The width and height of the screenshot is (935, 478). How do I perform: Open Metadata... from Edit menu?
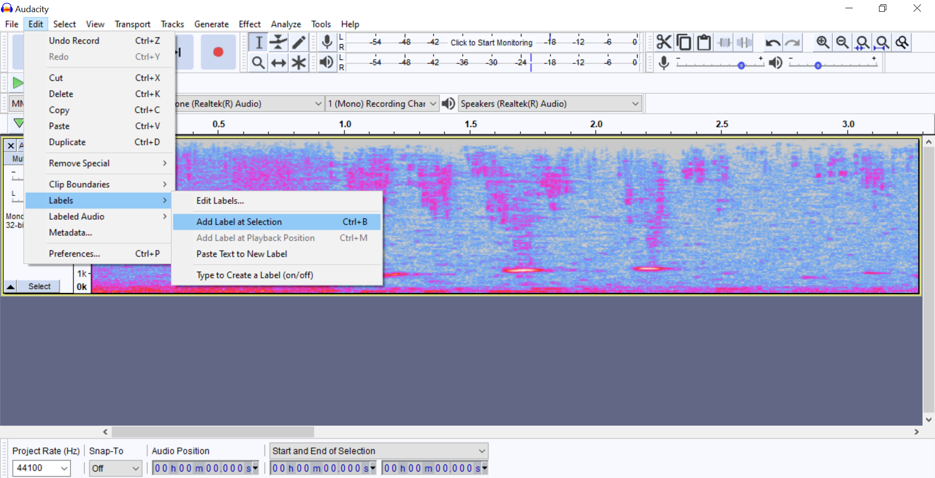(x=98, y=232)
